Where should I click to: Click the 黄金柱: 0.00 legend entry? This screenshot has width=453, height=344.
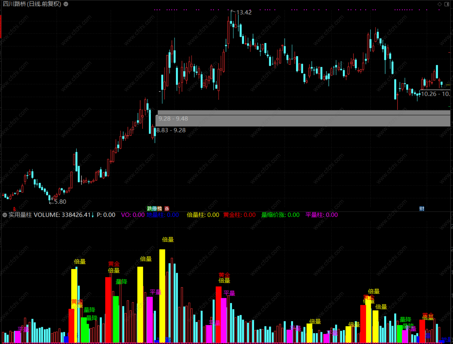pos(240,215)
